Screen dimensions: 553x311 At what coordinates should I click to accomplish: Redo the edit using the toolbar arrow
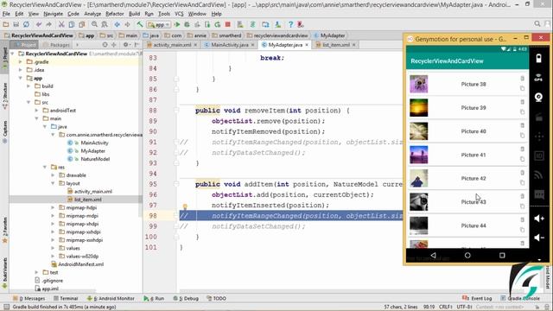[x=49, y=24]
